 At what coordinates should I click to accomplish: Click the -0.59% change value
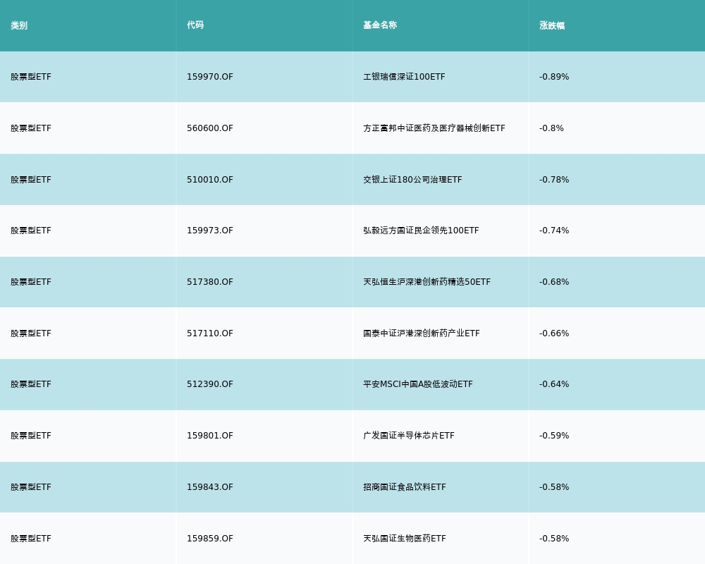[554, 436]
